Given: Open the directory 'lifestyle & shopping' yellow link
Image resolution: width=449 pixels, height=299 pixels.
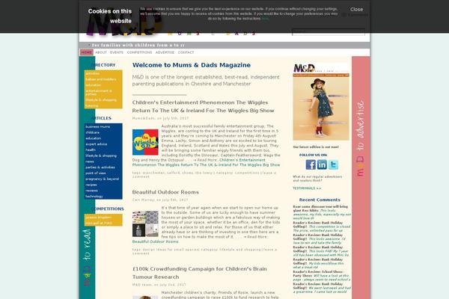Looking at the screenshot, I should [101, 100].
